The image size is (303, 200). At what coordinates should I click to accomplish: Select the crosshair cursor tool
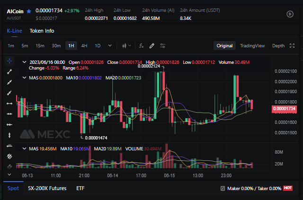click(9, 61)
